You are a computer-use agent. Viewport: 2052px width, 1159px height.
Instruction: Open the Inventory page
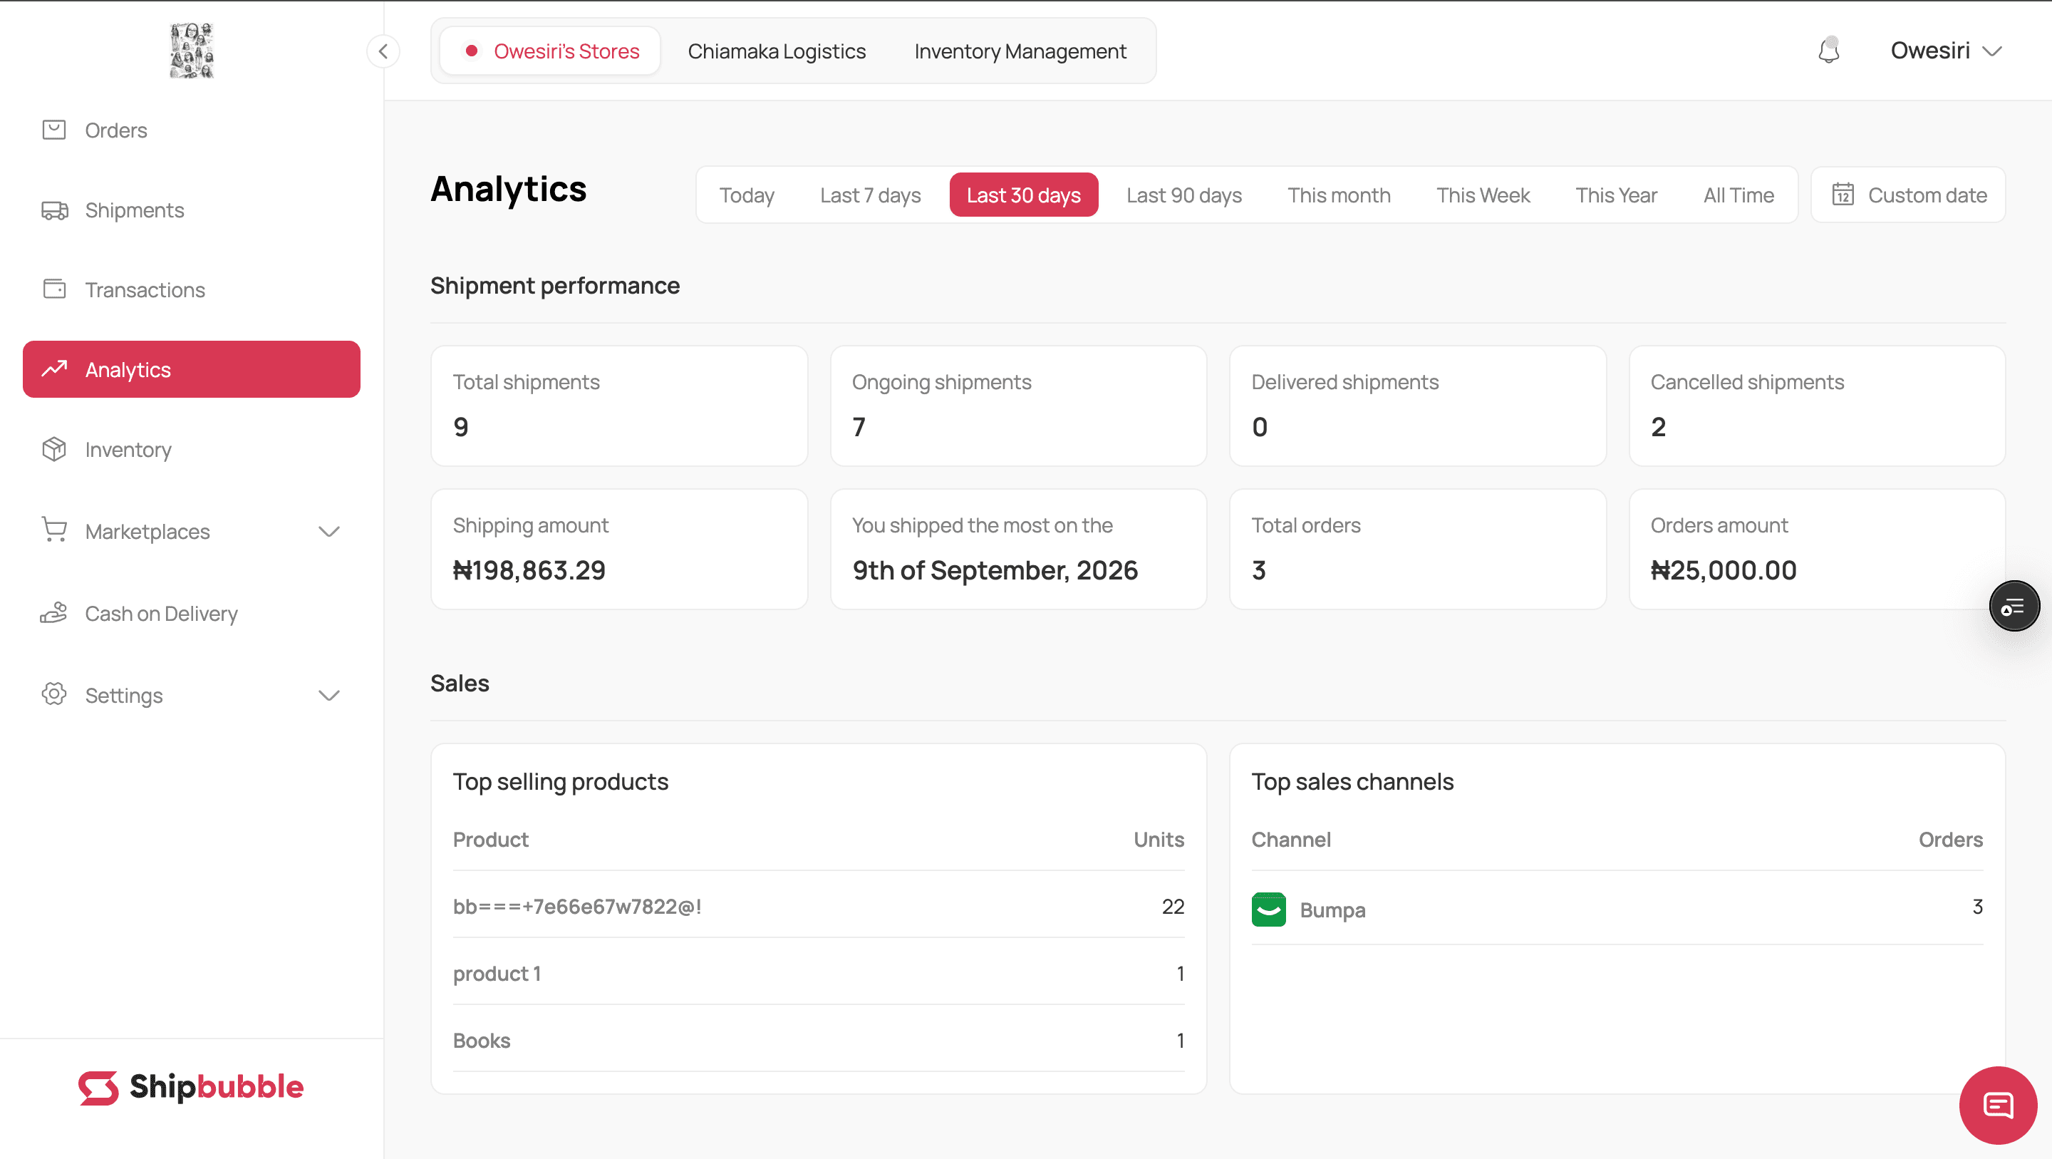[x=191, y=450]
